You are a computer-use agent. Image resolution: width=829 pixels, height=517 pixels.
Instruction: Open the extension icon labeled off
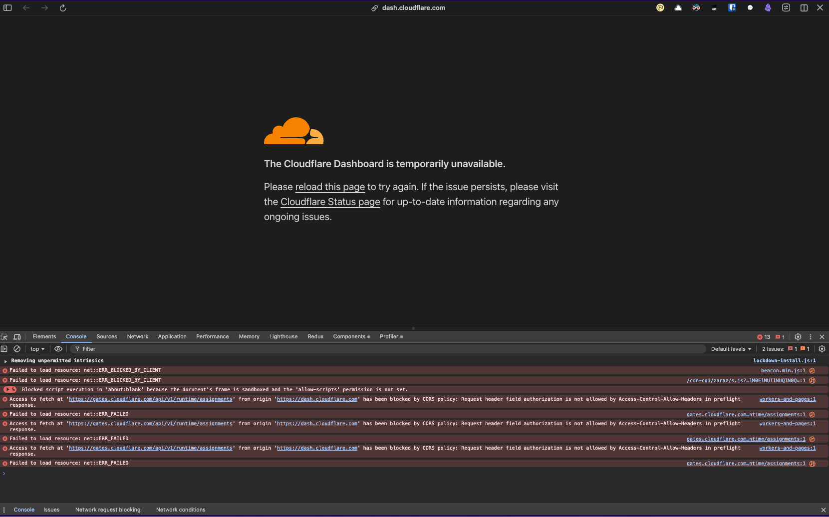pos(714,7)
